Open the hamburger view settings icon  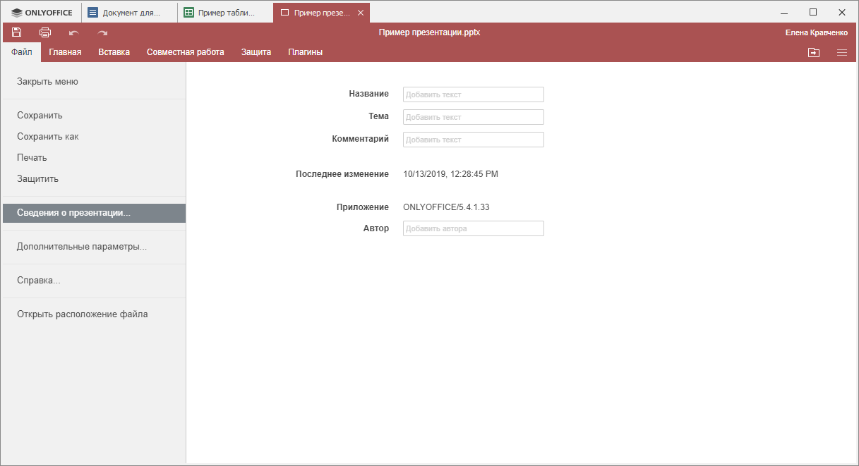click(842, 52)
